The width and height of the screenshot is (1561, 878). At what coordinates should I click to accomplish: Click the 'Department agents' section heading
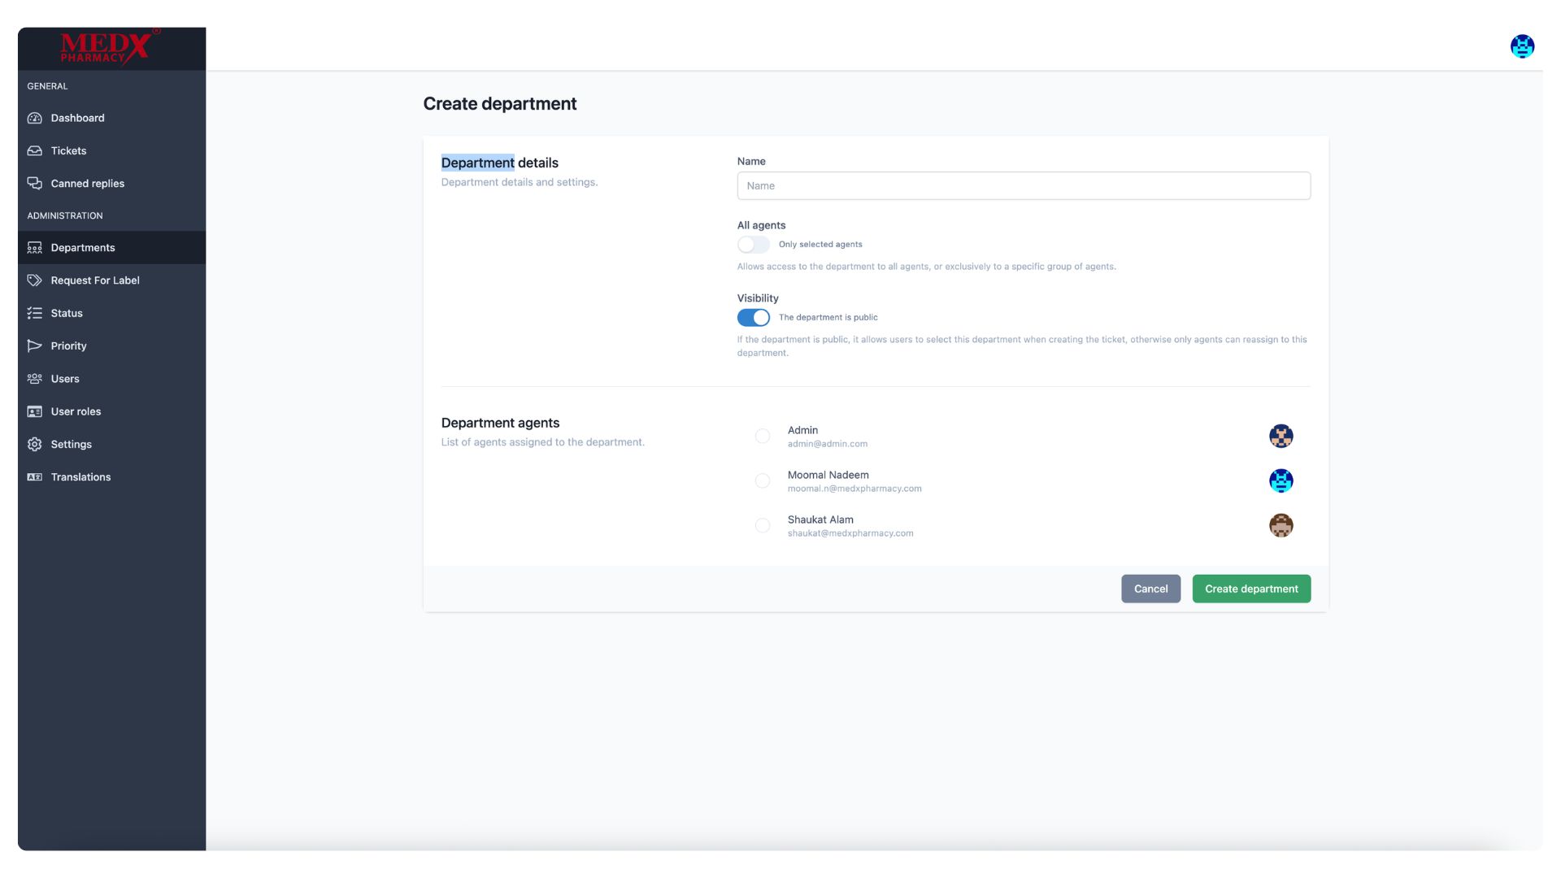(x=500, y=423)
